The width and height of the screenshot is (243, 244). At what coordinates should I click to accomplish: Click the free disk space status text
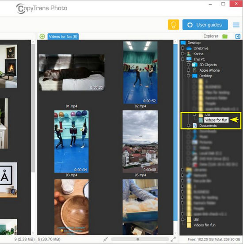click(x=214, y=239)
